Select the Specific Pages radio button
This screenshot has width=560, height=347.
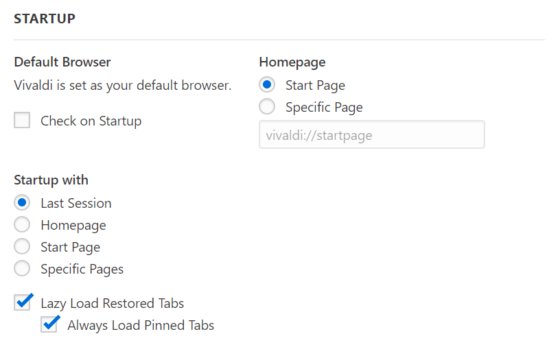click(22, 268)
